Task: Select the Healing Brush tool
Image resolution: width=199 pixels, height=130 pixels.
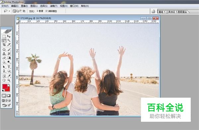Action: (4, 50)
